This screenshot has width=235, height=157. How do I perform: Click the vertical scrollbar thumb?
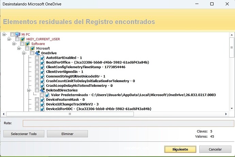tap(232, 47)
